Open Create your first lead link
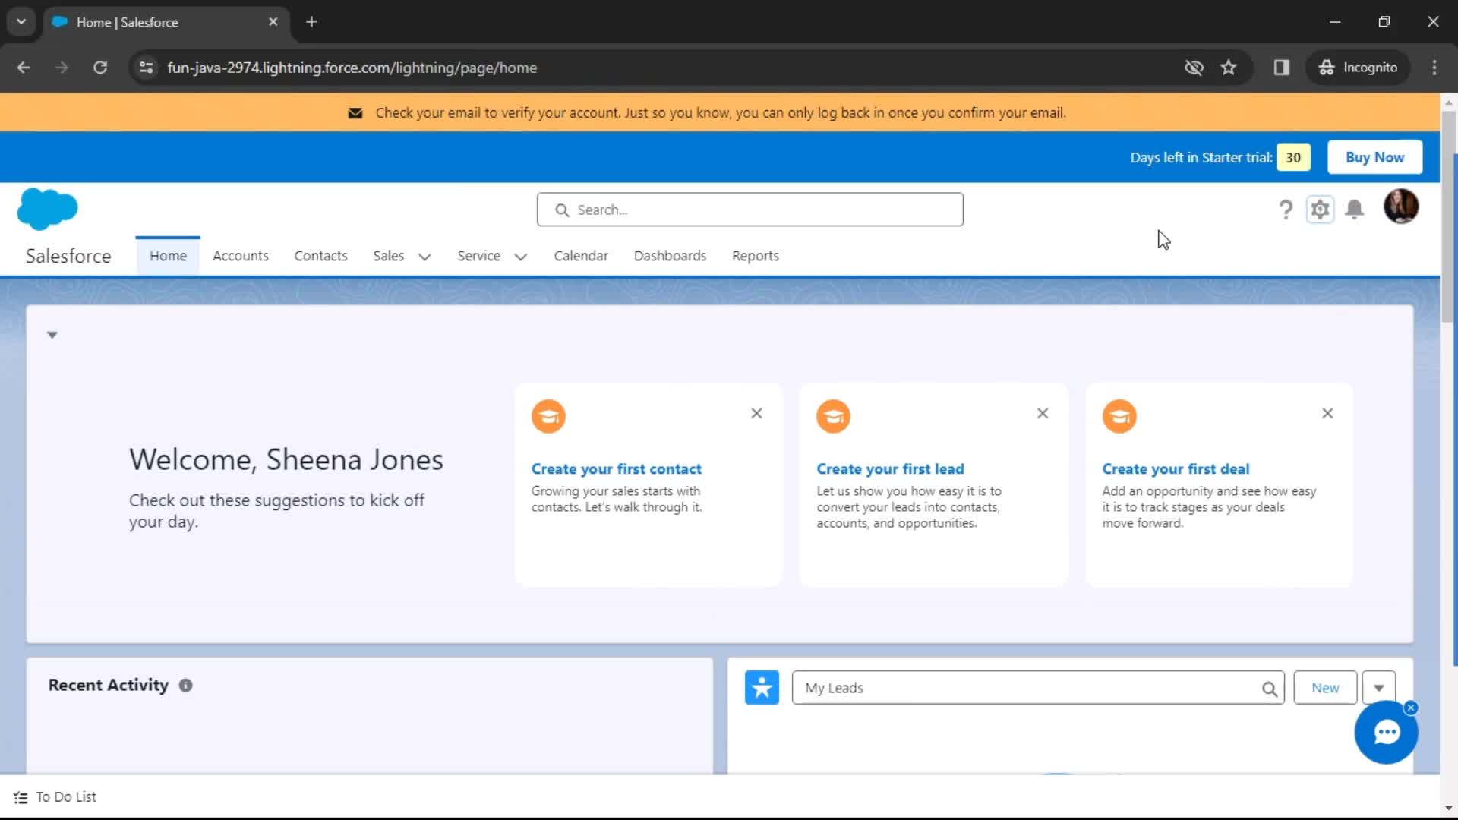1458x820 pixels. pos(890,469)
